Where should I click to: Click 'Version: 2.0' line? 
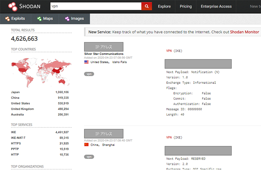click(x=177, y=164)
